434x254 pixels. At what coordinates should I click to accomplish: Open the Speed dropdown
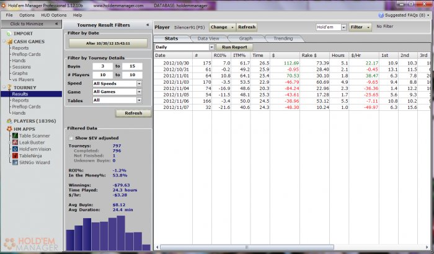click(139, 83)
